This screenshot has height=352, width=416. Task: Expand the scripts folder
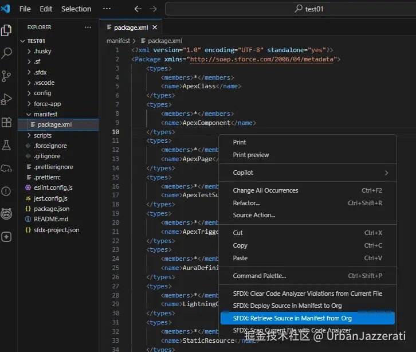click(42, 135)
